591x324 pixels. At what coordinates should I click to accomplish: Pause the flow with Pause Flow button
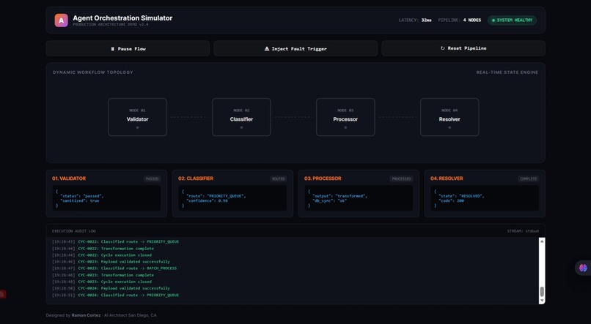click(128, 48)
